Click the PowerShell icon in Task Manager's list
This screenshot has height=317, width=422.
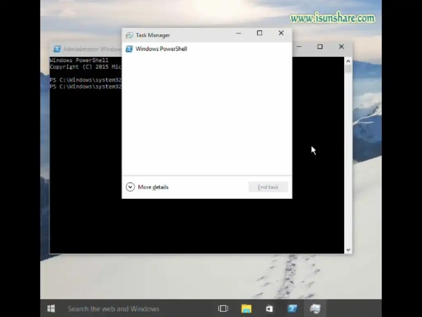click(129, 49)
